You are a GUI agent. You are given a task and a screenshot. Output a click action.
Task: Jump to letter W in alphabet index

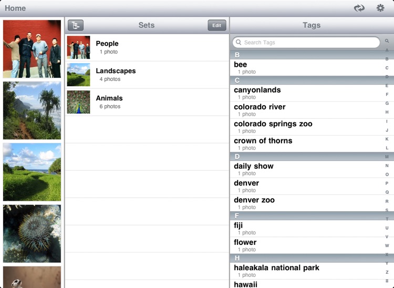387,245
